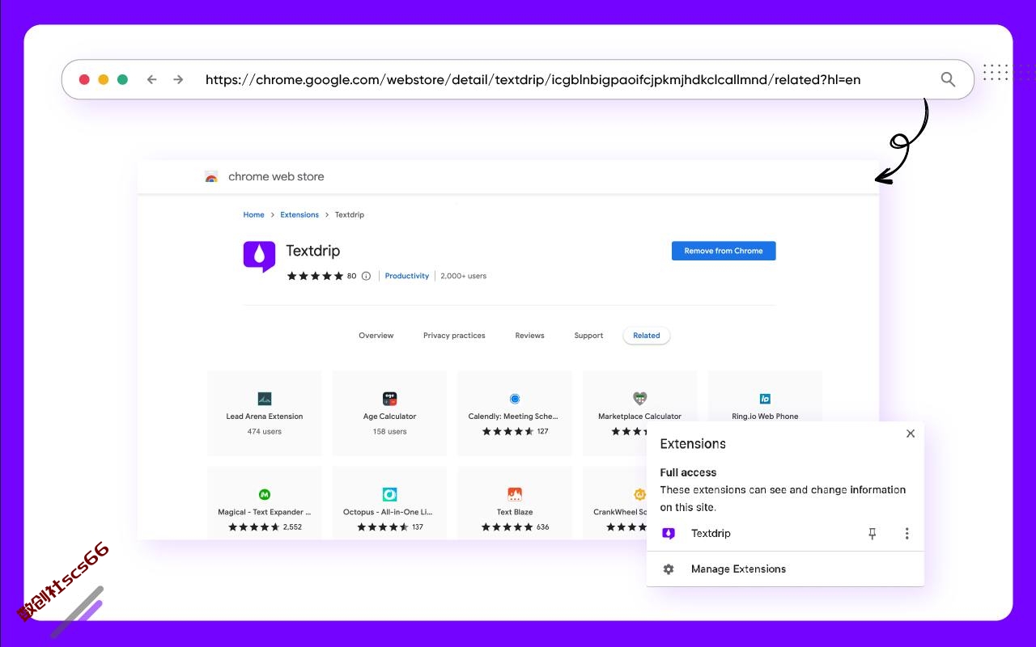This screenshot has width=1036, height=647.
Task: Click Remove from Chrome button
Action: (x=724, y=251)
